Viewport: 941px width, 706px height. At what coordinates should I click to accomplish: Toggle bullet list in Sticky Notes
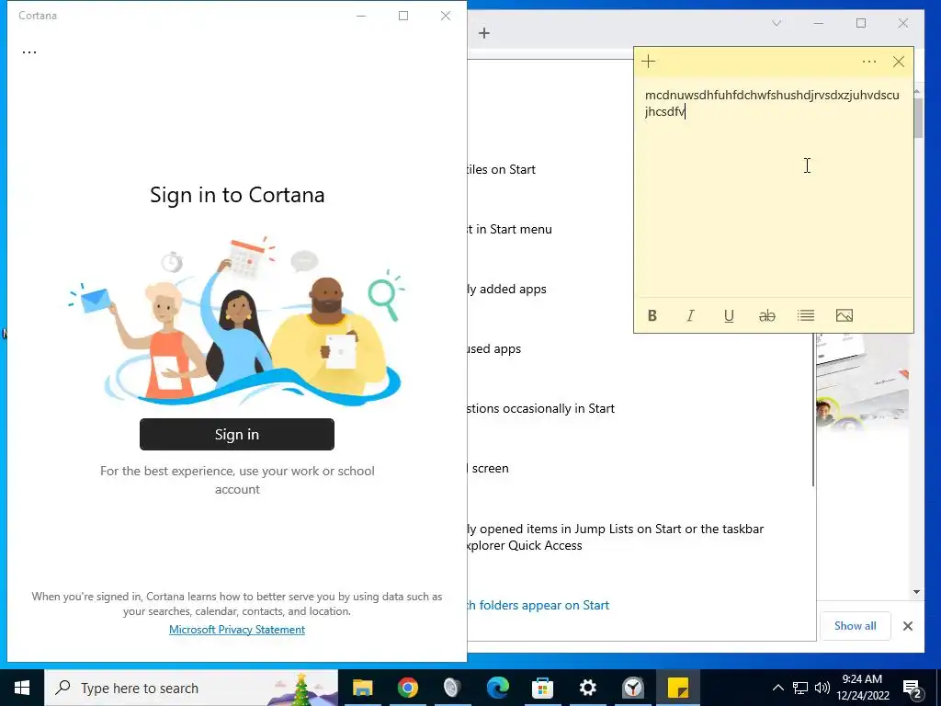point(805,316)
